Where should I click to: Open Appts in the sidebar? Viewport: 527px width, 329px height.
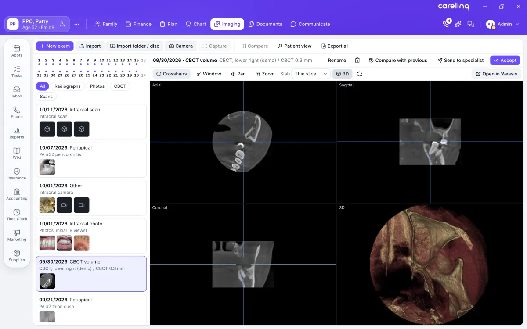pos(17,51)
